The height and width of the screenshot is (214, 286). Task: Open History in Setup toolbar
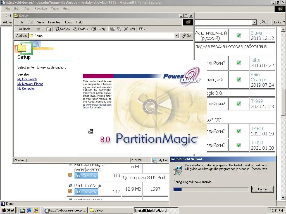click(99, 29)
